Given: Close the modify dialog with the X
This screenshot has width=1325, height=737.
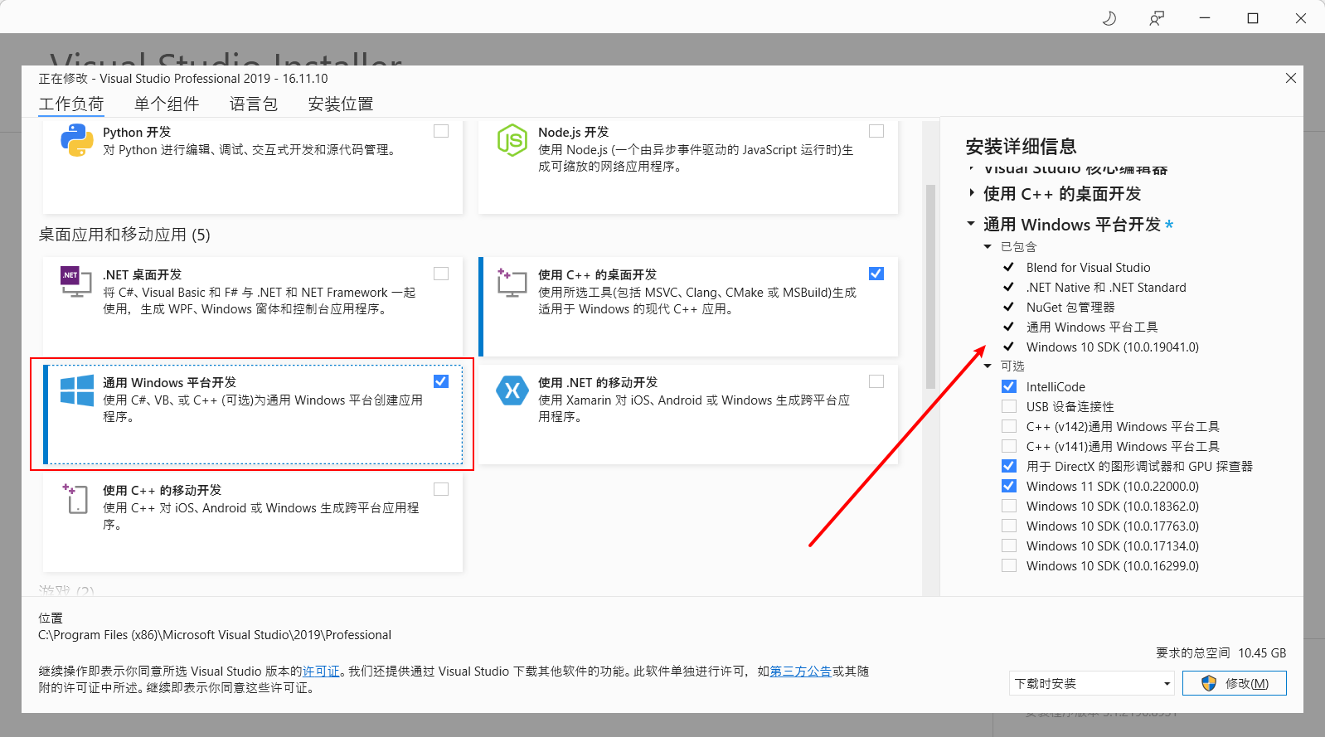Looking at the screenshot, I should pyautogui.click(x=1291, y=78).
